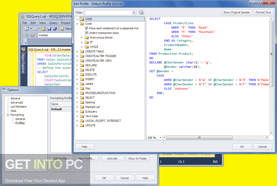Select Profiles in Options tree
This screenshot has width=277, height=186.
point(20,123)
